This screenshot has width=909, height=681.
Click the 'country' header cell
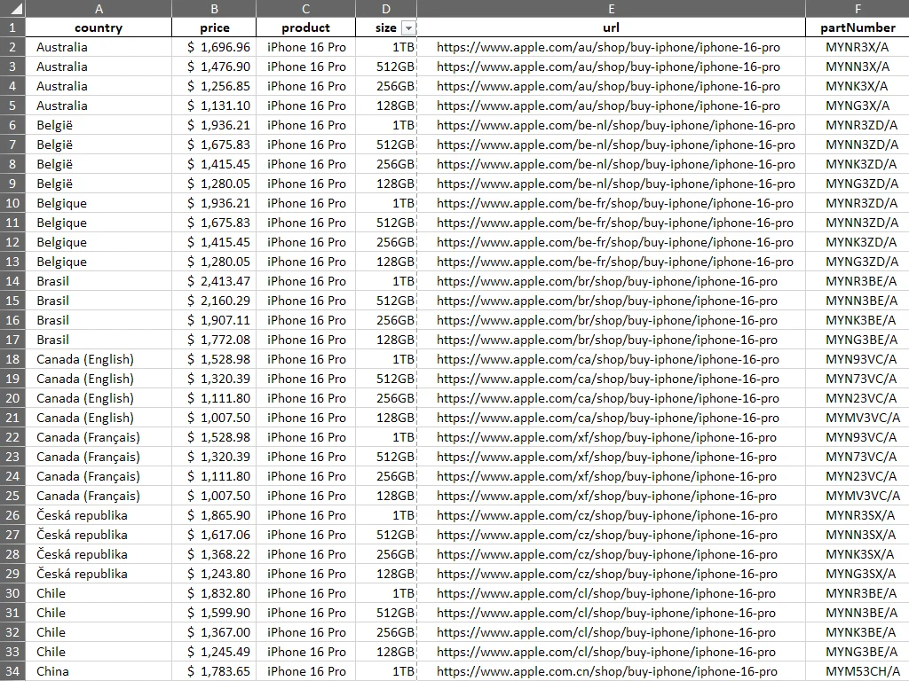99,27
